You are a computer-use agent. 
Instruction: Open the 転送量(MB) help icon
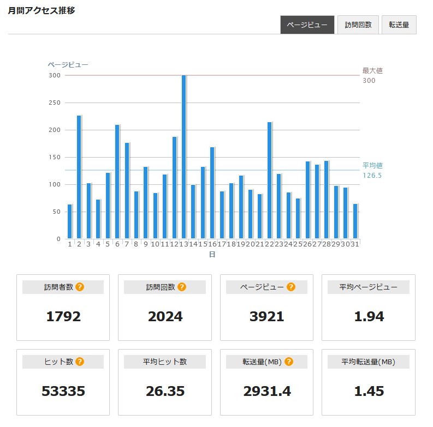click(288, 362)
